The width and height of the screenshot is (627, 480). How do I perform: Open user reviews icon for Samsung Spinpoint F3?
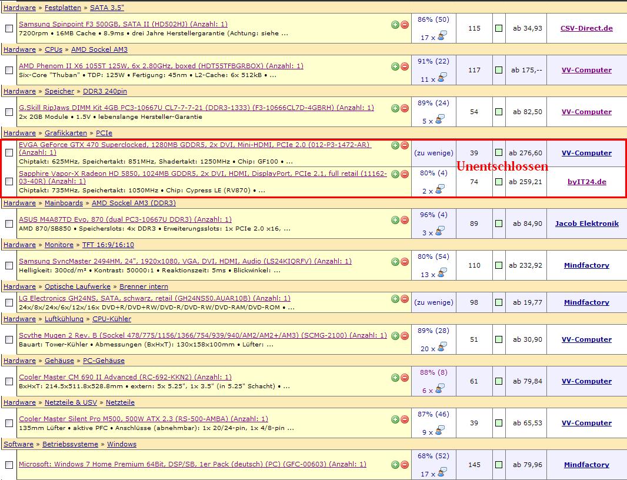[x=442, y=36]
